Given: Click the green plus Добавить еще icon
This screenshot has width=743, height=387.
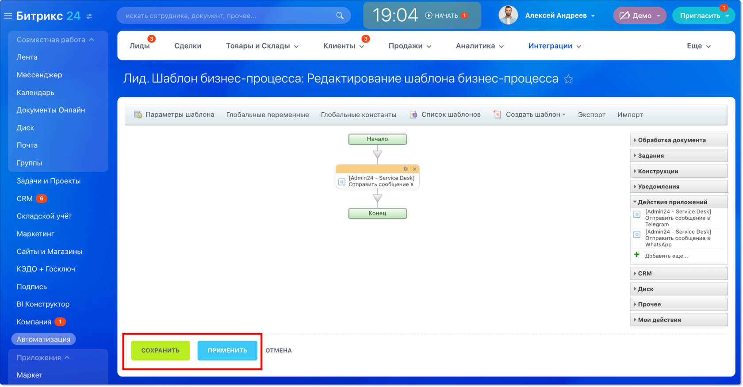Looking at the screenshot, I should click(637, 255).
